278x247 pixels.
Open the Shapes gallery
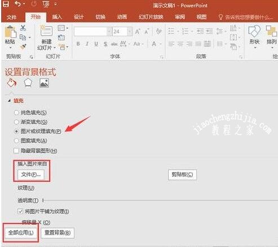(254, 32)
